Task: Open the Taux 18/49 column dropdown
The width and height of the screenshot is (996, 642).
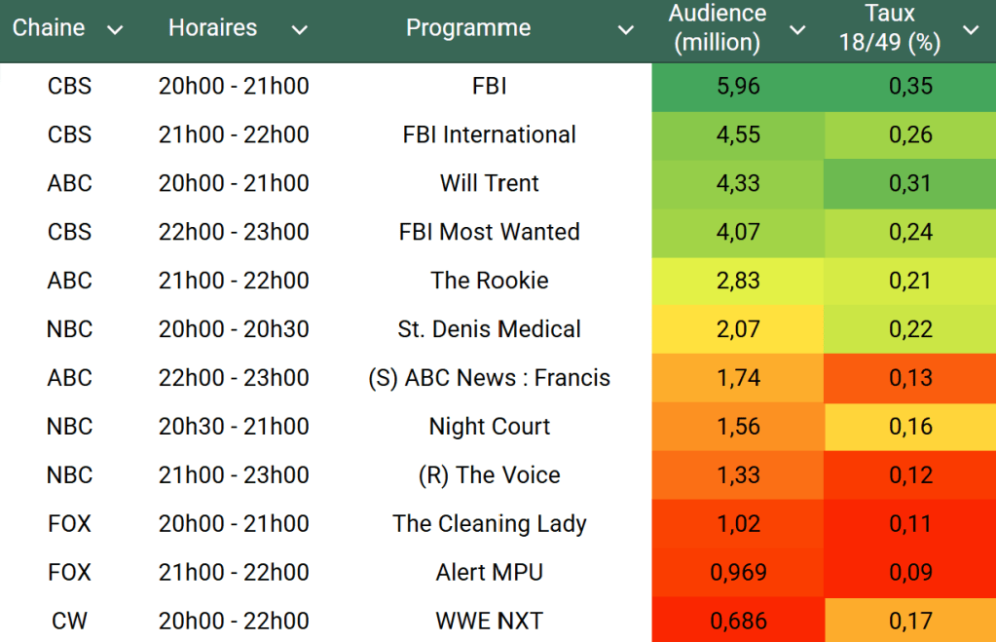Action: click(x=971, y=30)
